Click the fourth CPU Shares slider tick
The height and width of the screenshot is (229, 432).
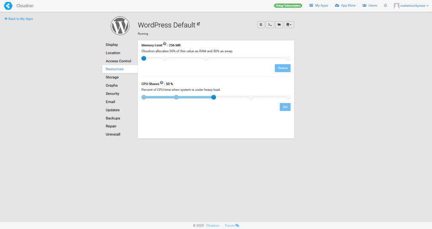coord(251,97)
